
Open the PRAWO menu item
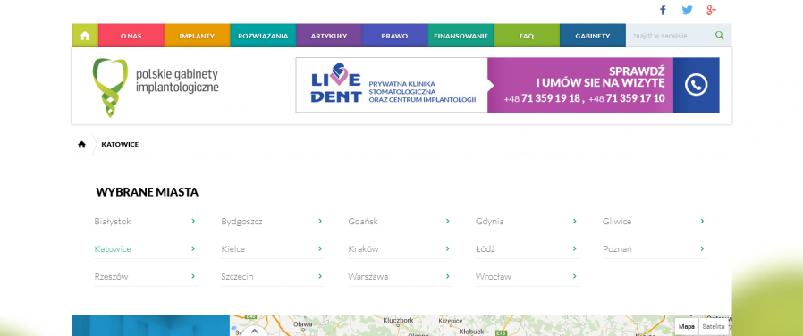pos(395,36)
